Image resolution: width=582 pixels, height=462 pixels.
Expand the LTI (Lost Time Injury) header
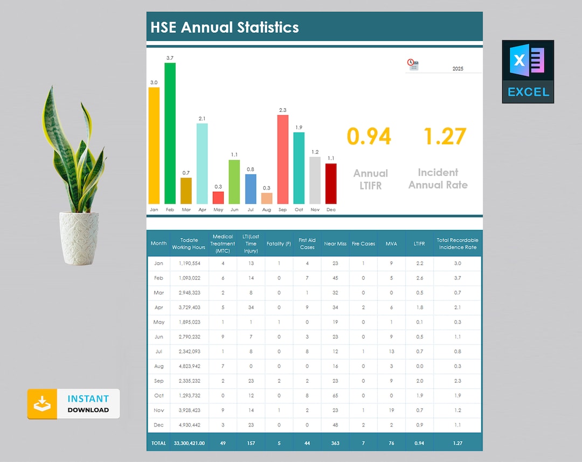pyautogui.click(x=251, y=243)
